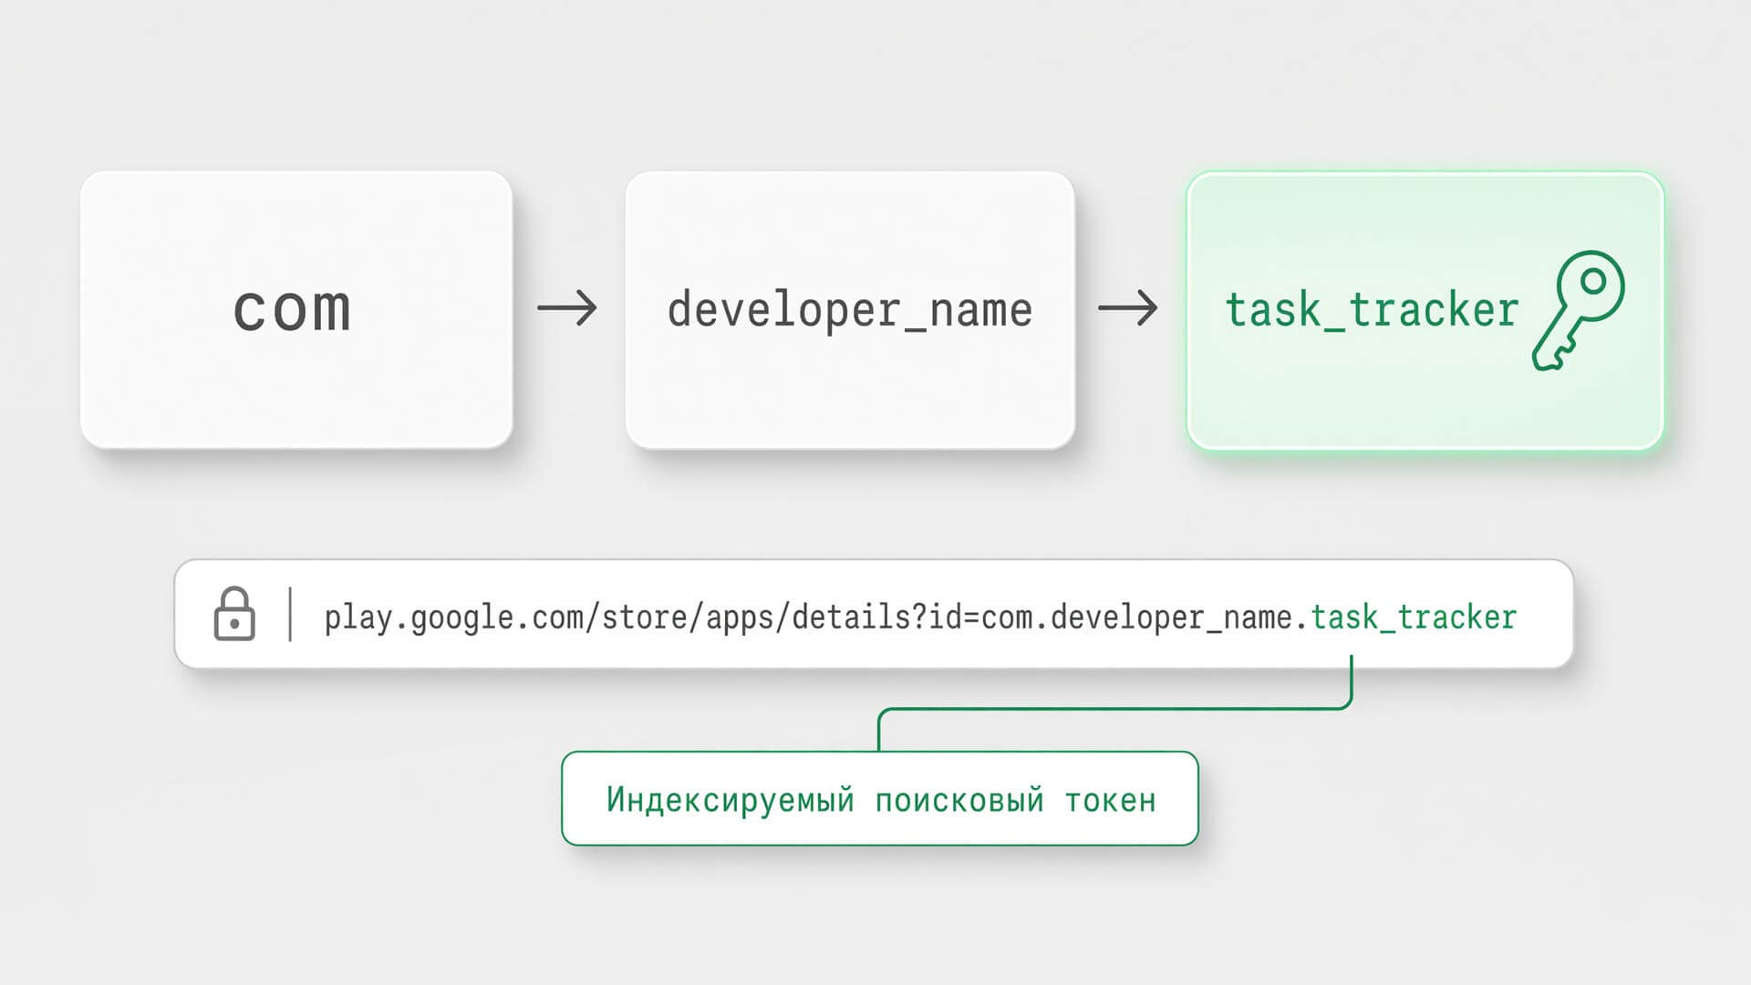Select the "com" card
This screenshot has width=1751, height=985.
296,309
